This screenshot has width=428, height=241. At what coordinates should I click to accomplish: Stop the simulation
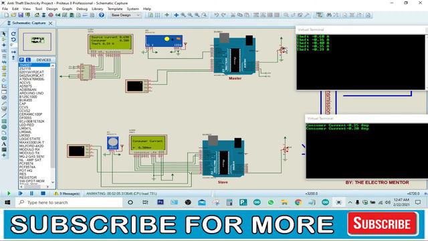pyautogui.click(x=43, y=193)
